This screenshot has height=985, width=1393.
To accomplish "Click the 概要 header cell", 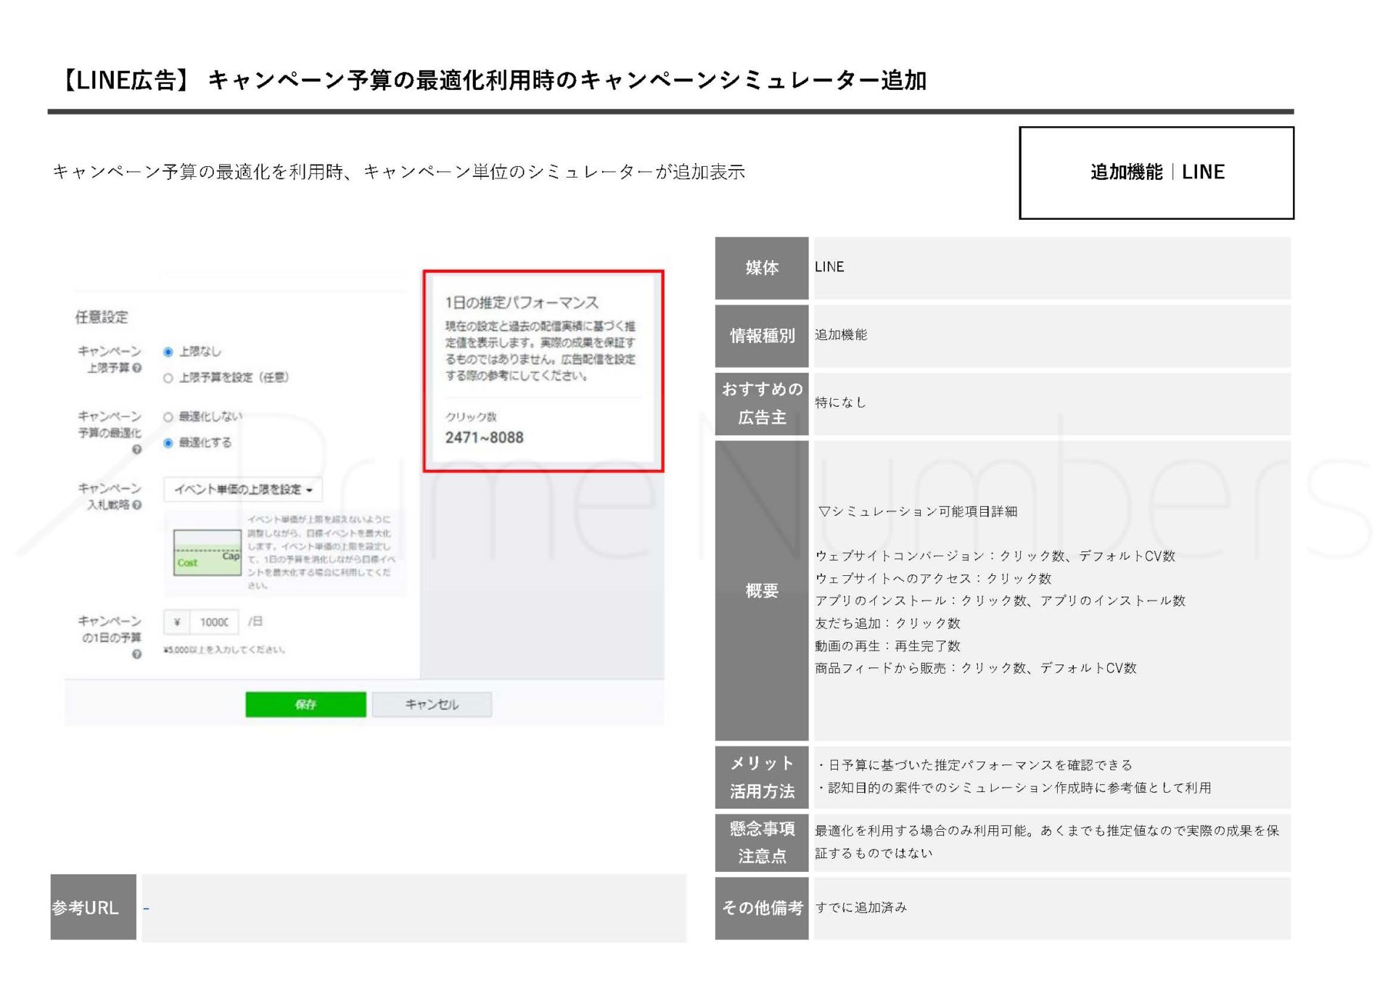I will pos(762,590).
